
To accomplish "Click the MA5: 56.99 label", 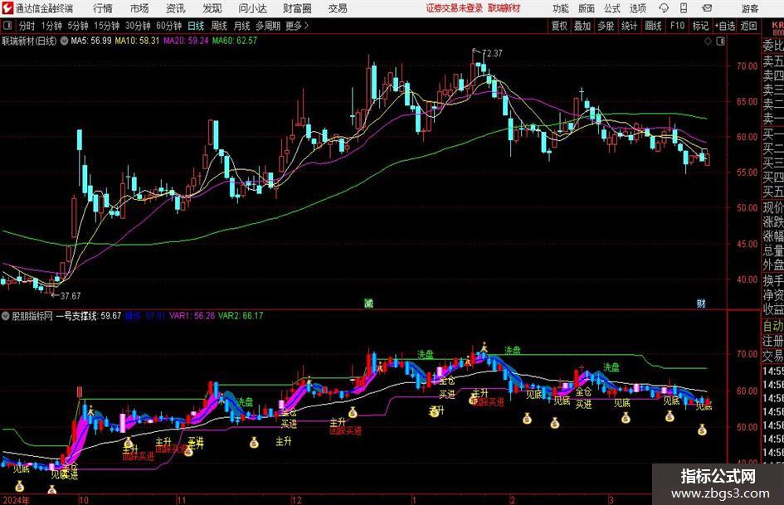I will coord(91,41).
